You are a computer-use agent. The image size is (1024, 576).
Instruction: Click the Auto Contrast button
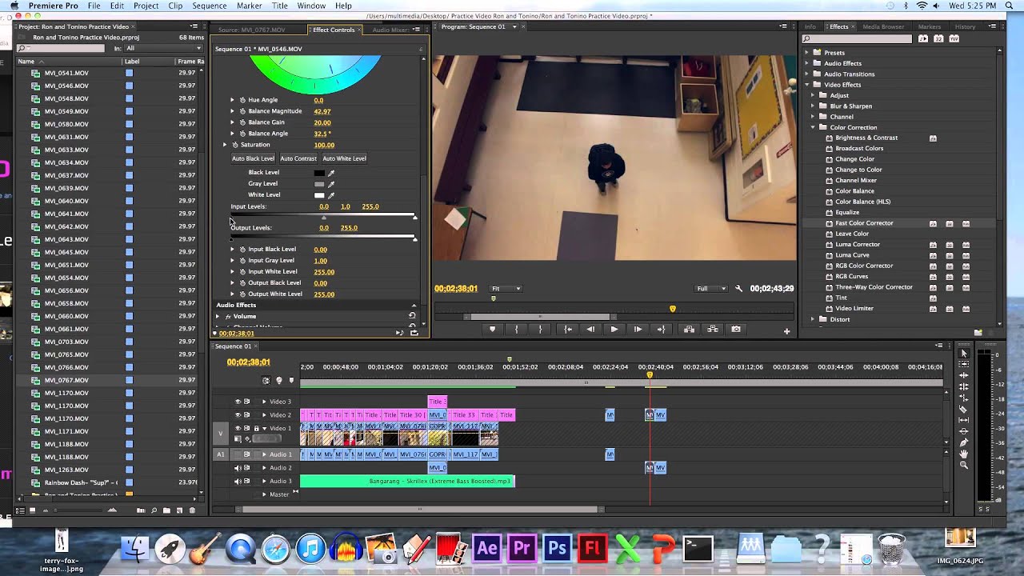point(298,158)
